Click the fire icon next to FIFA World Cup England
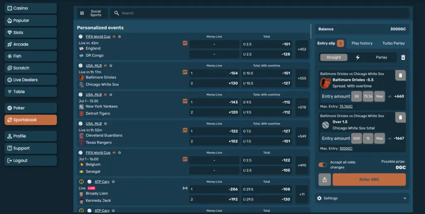Screen dimensions: 425x214 (114, 36)
